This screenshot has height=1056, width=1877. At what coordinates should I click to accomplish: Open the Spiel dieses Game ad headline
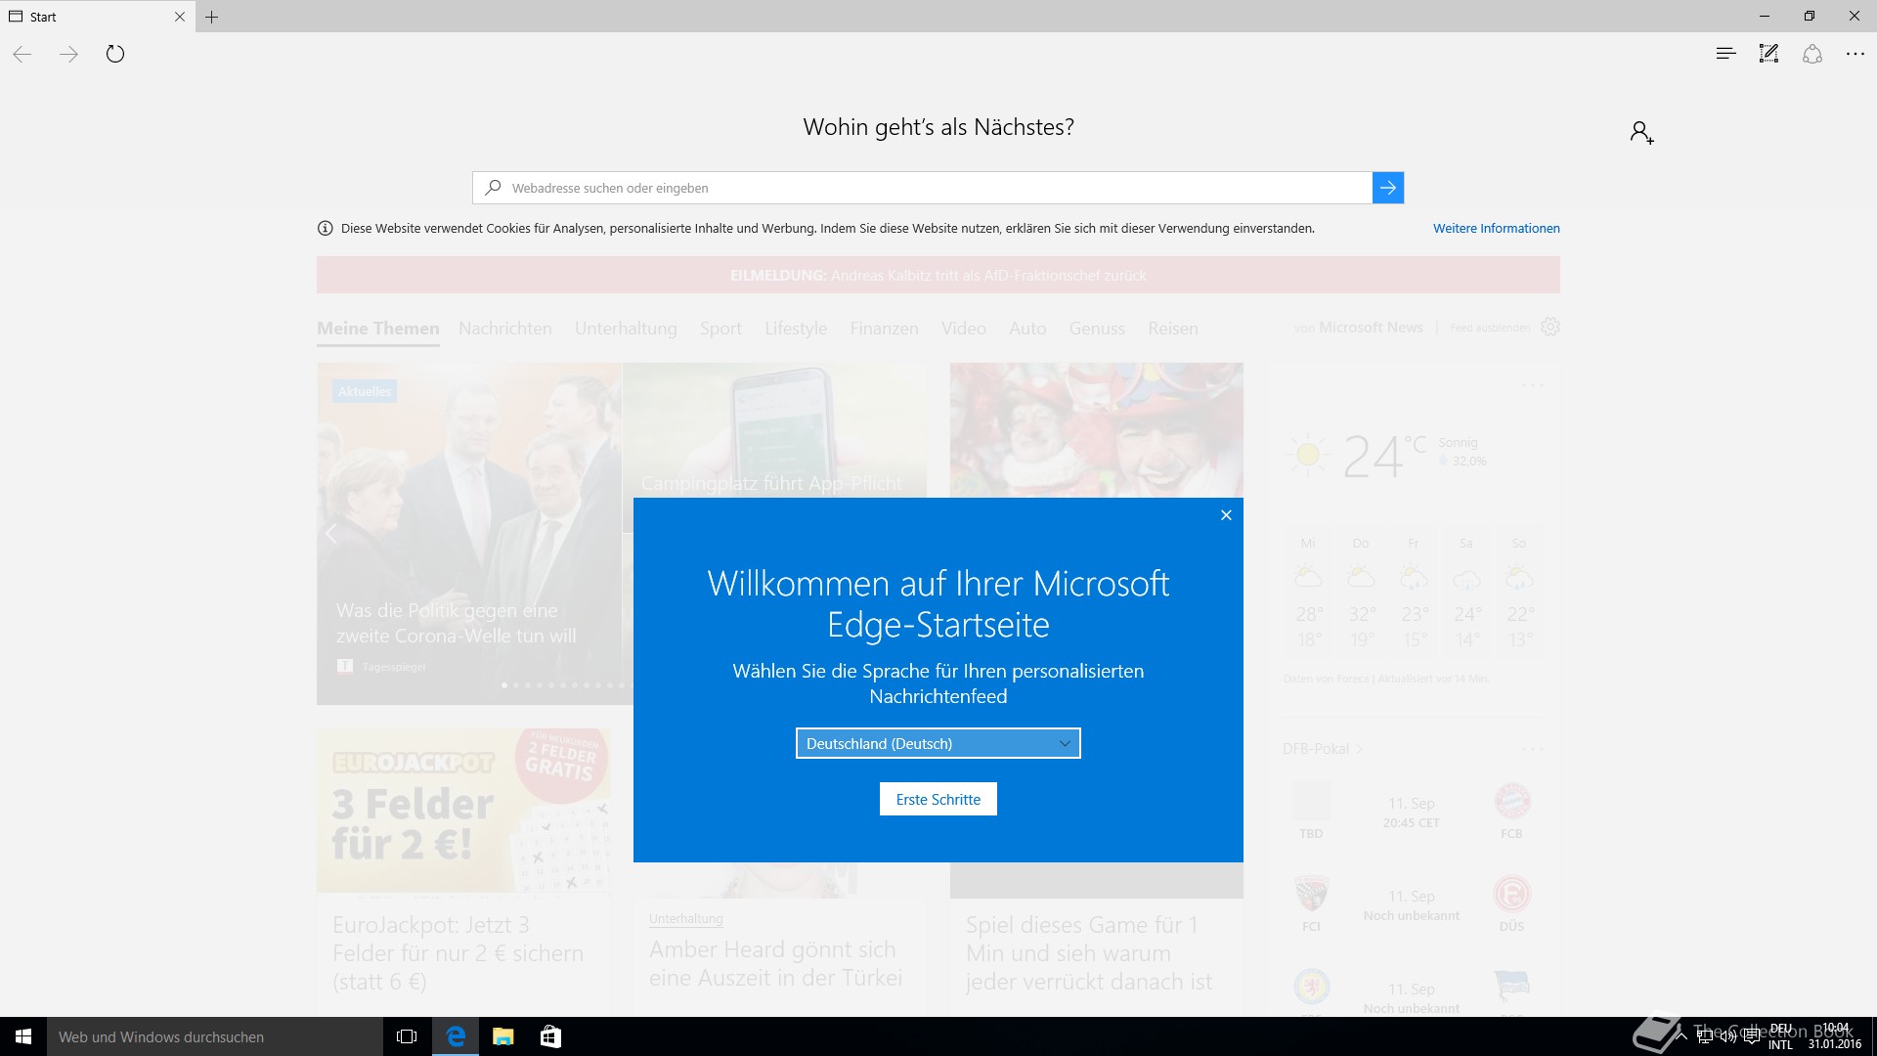pyautogui.click(x=1088, y=953)
